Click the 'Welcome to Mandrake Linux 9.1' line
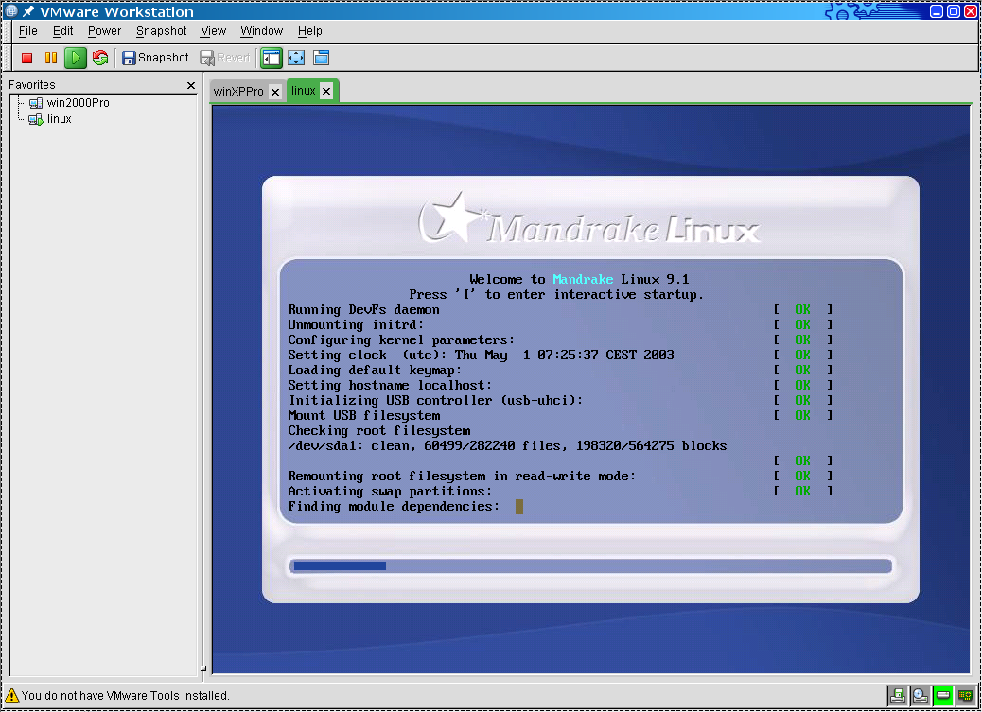Viewport: 982px width, 712px height. pyautogui.click(x=579, y=279)
